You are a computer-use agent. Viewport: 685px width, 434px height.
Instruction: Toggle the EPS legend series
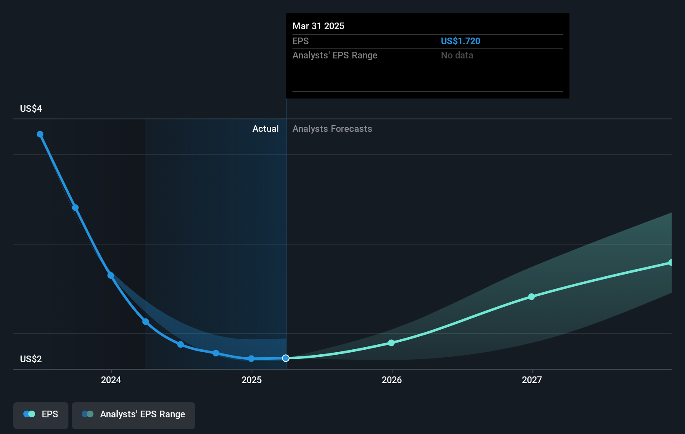pyautogui.click(x=41, y=415)
